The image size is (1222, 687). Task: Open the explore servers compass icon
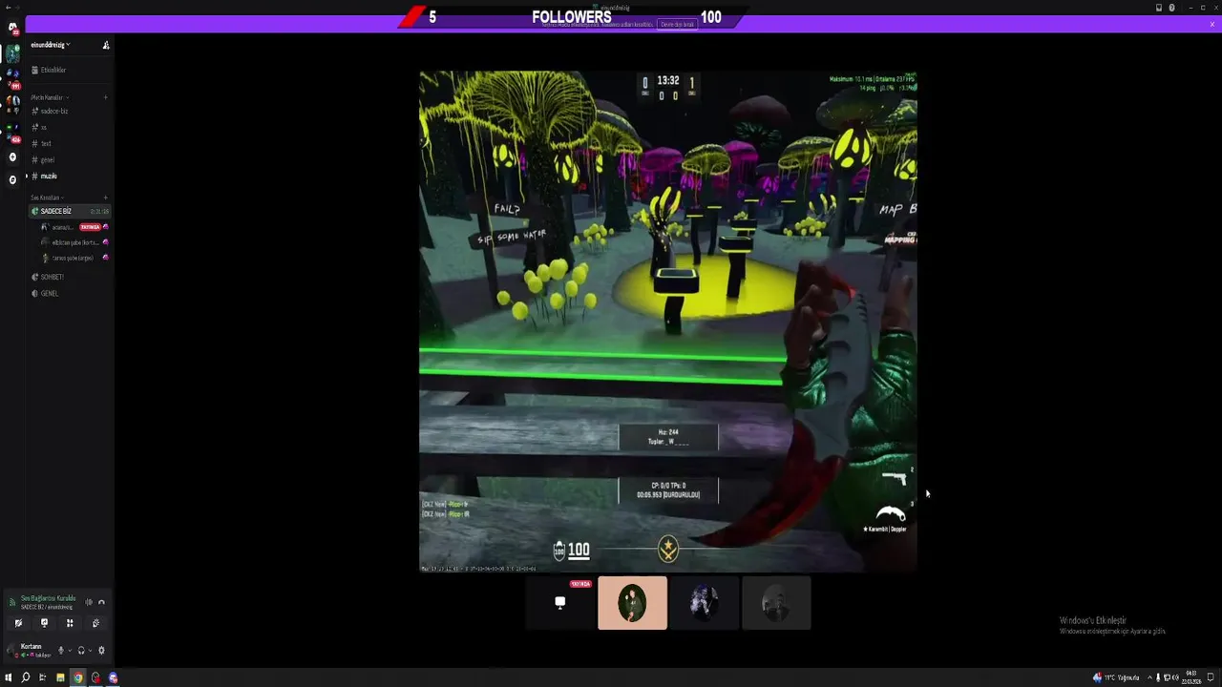point(12,179)
